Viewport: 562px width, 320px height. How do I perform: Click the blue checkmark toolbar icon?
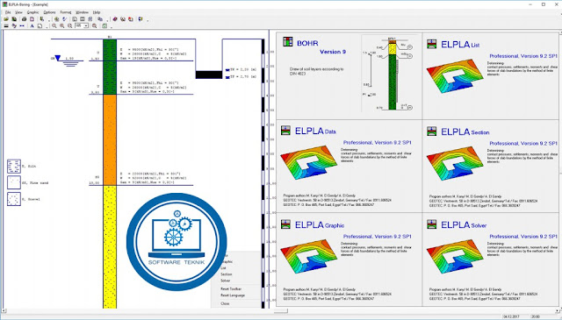pos(64,19)
